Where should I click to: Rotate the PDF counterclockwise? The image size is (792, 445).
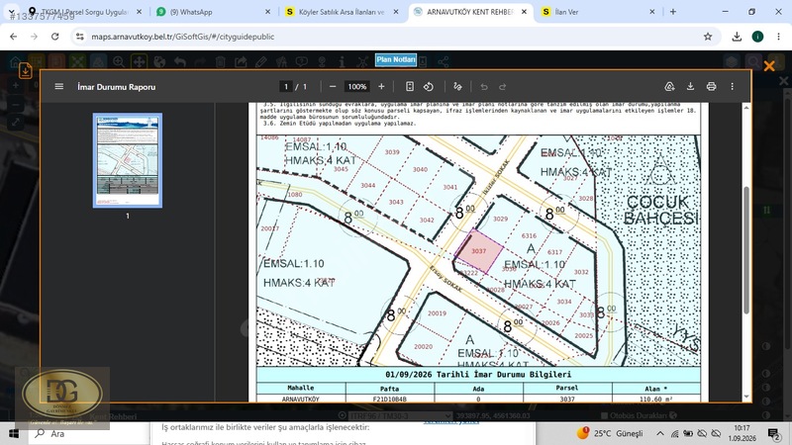(429, 87)
